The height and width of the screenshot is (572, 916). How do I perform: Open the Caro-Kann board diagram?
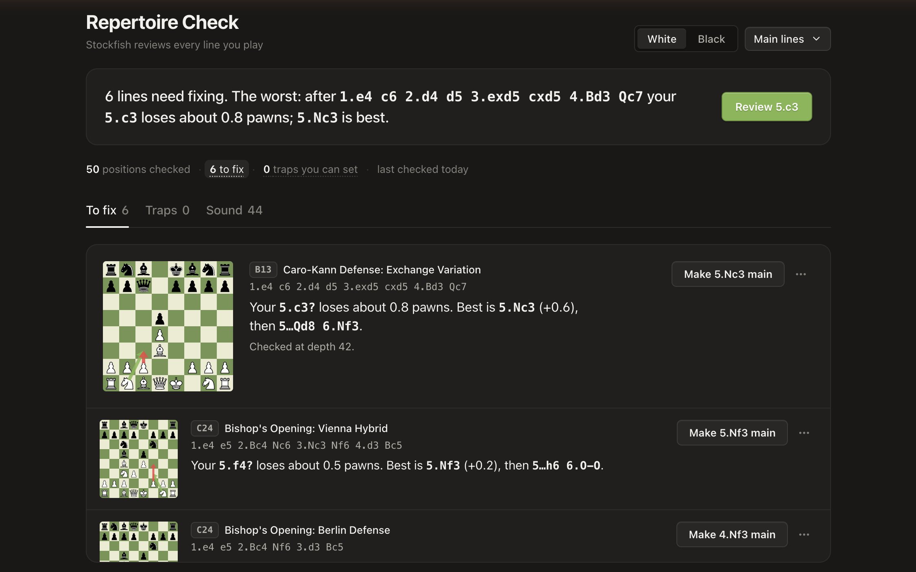[x=168, y=326]
